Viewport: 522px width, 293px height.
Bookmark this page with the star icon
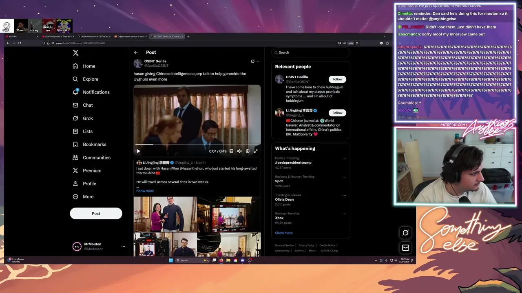pos(357,43)
